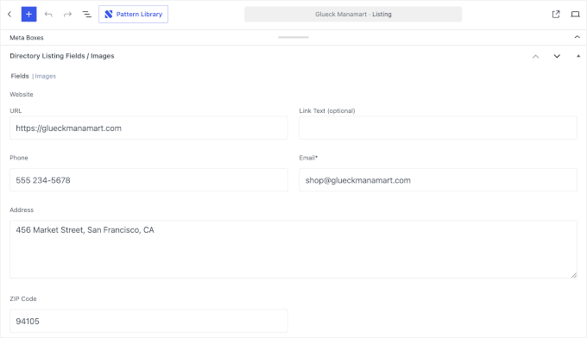
Task: Click the Website section label
Action: [x=22, y=94]
